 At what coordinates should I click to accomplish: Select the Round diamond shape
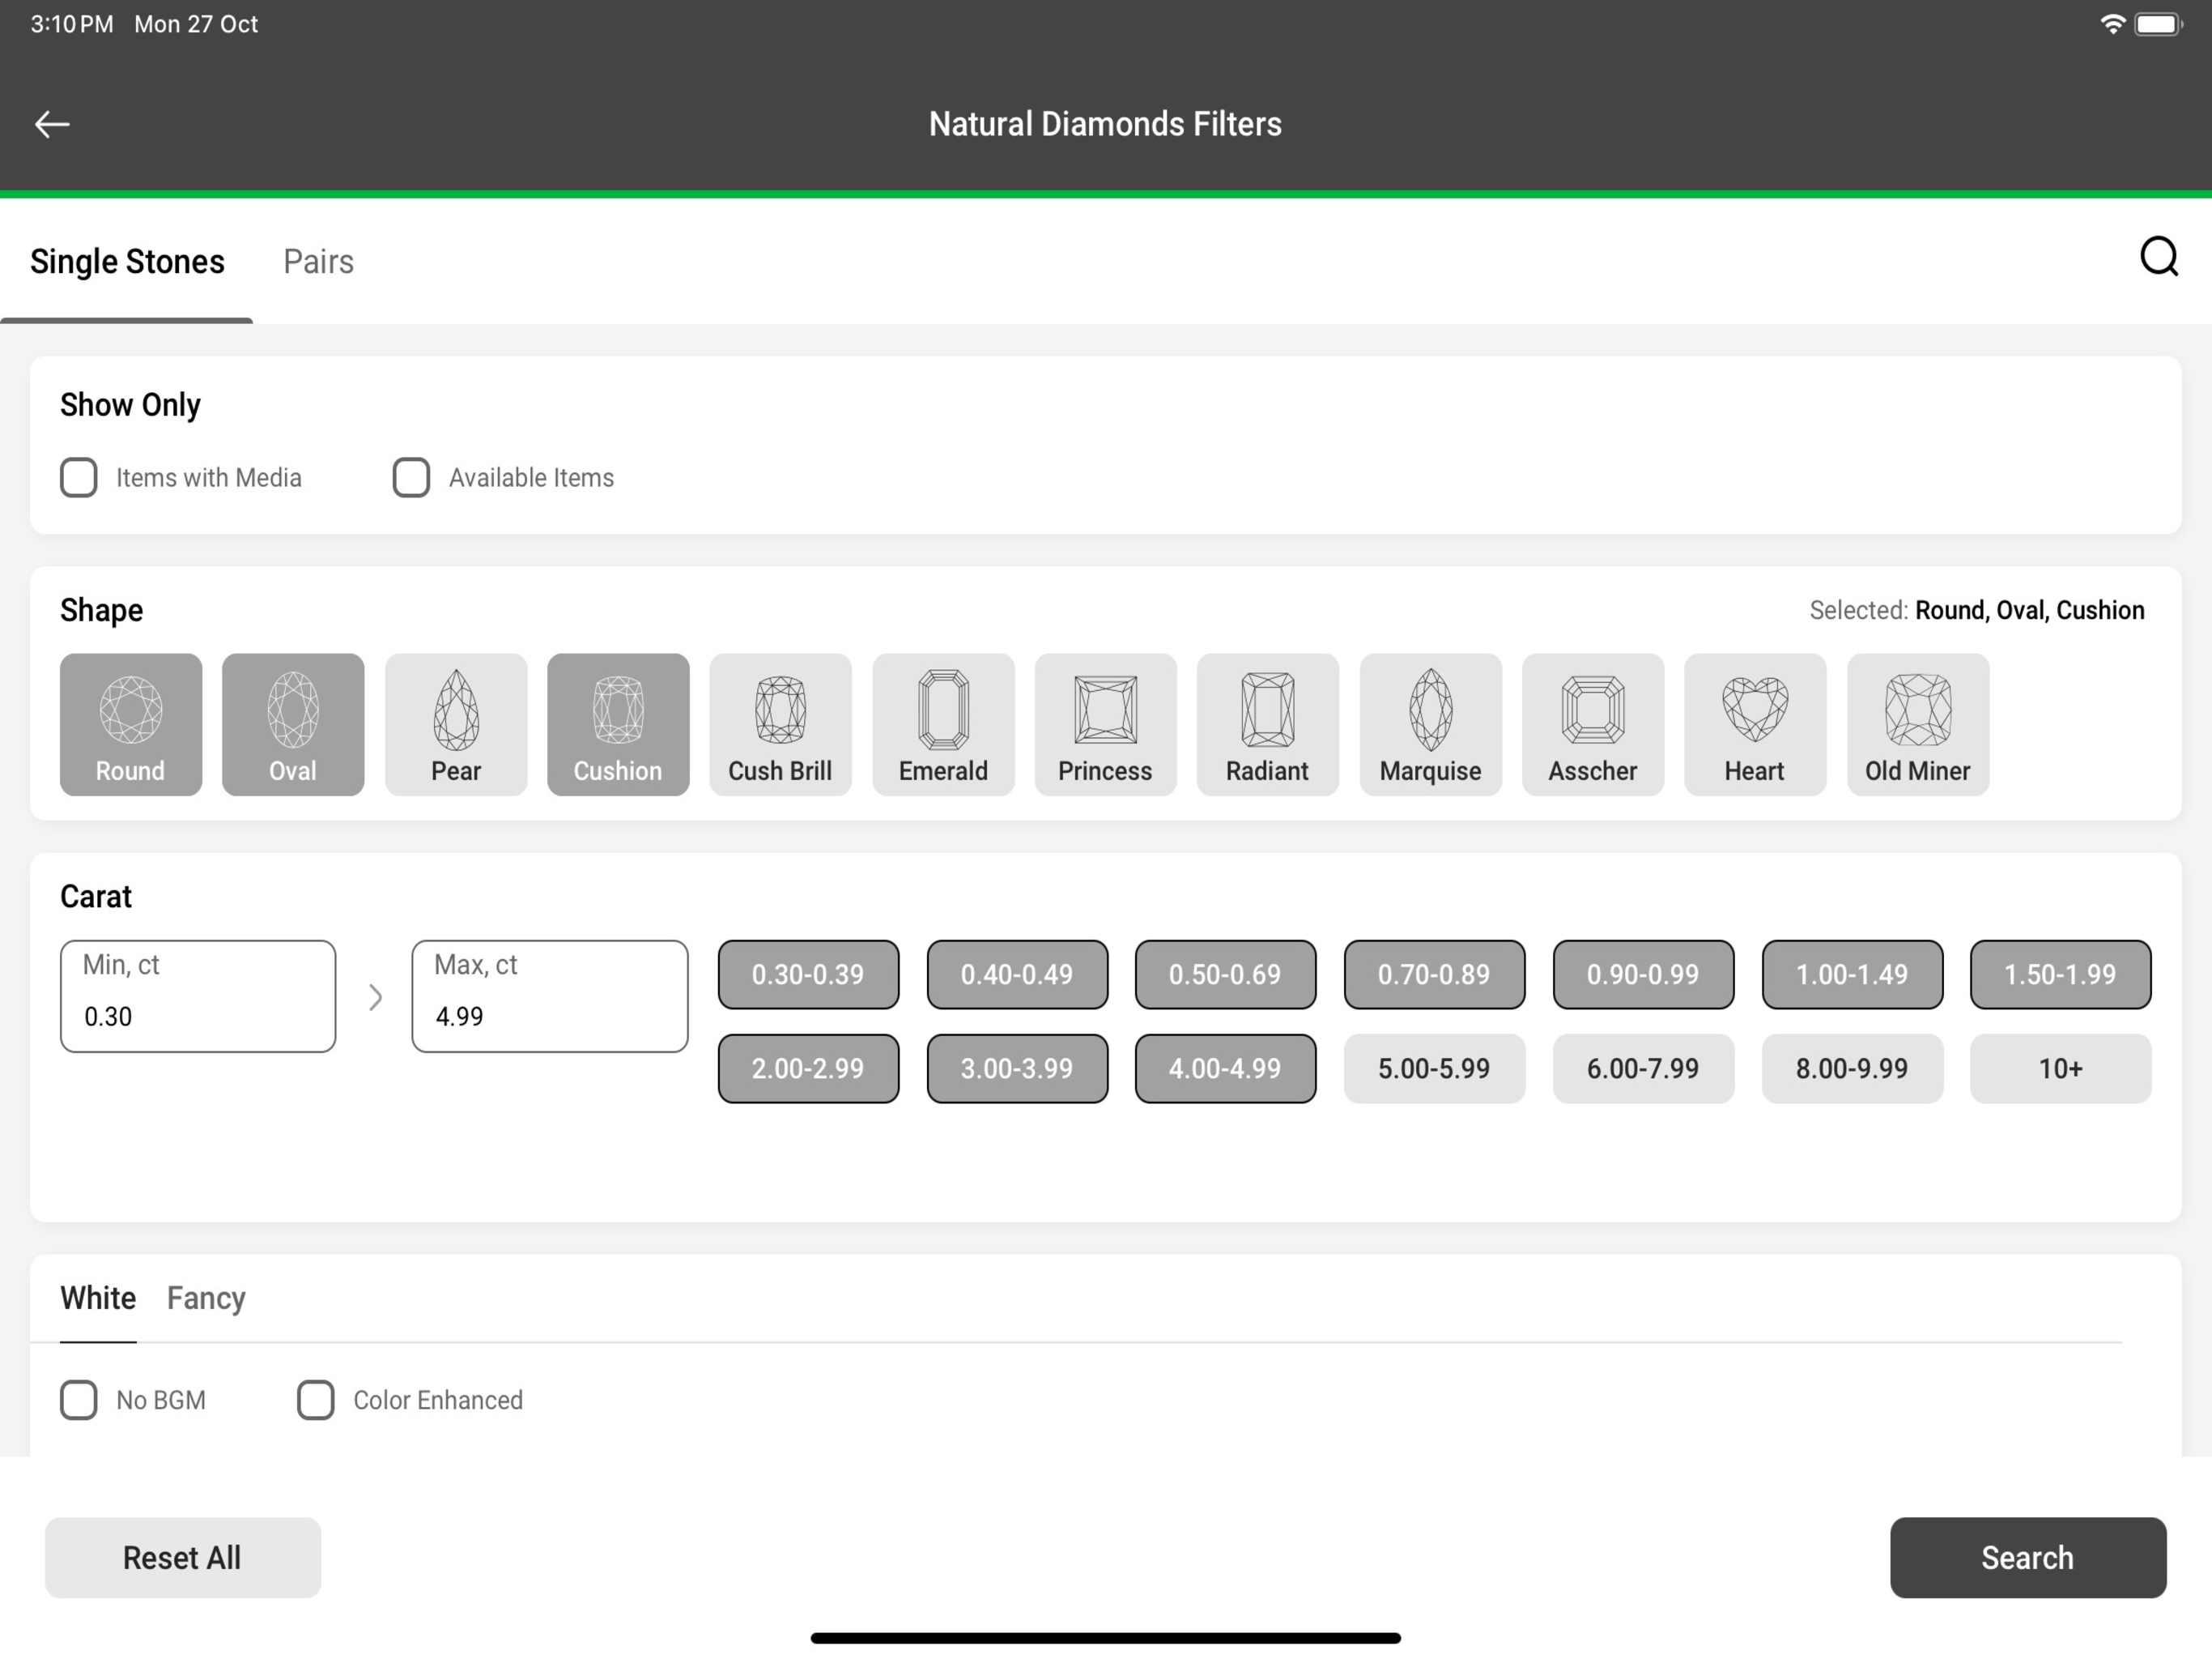point(131,724)
